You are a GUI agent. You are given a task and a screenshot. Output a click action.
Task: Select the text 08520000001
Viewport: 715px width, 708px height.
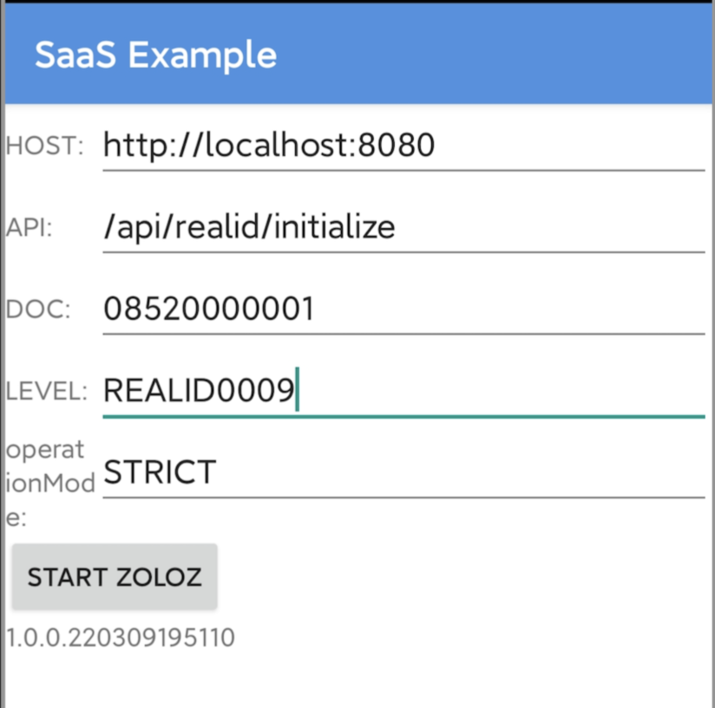pyautogui.click(x=210, y=308)
